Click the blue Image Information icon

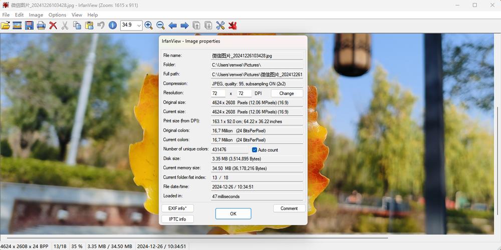(113, 25)
